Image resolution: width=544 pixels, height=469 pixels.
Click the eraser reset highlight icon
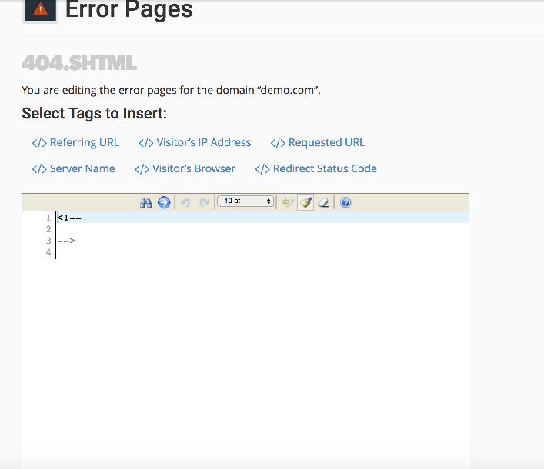pos(323,202)
